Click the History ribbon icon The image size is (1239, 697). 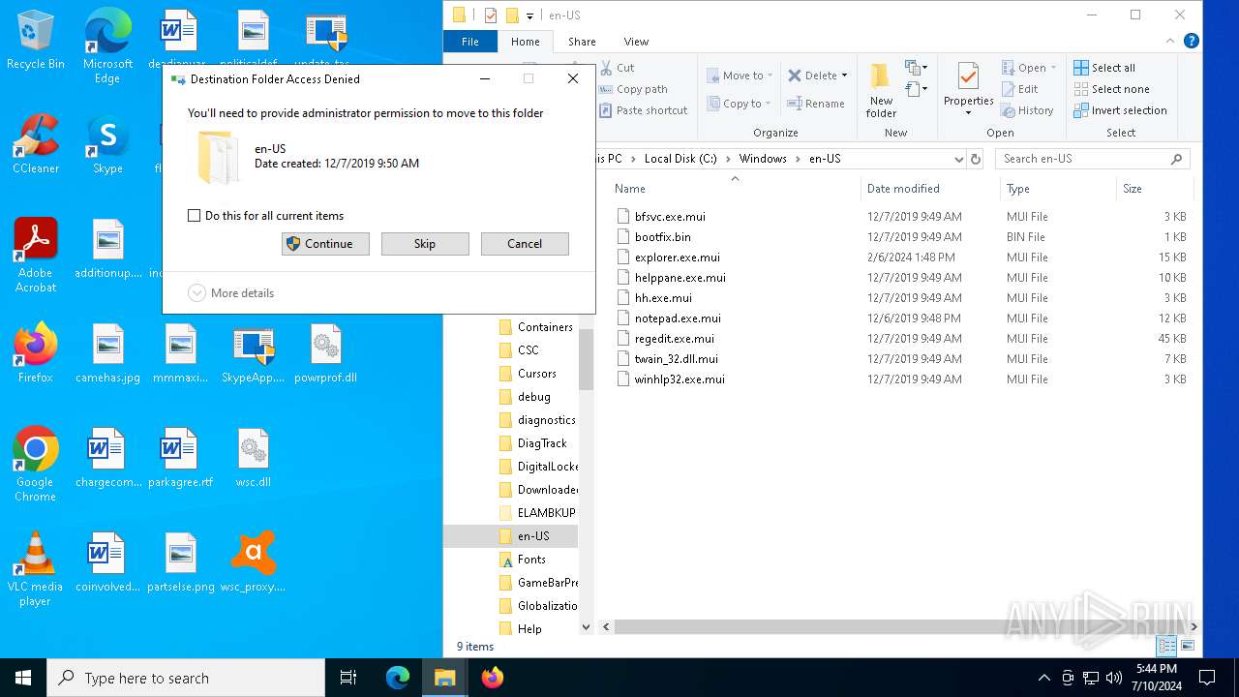(x=1027, y=110)
